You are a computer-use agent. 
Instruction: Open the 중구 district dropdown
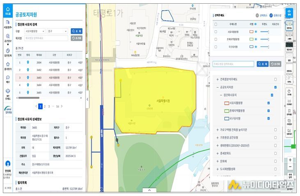pos(57,31)
